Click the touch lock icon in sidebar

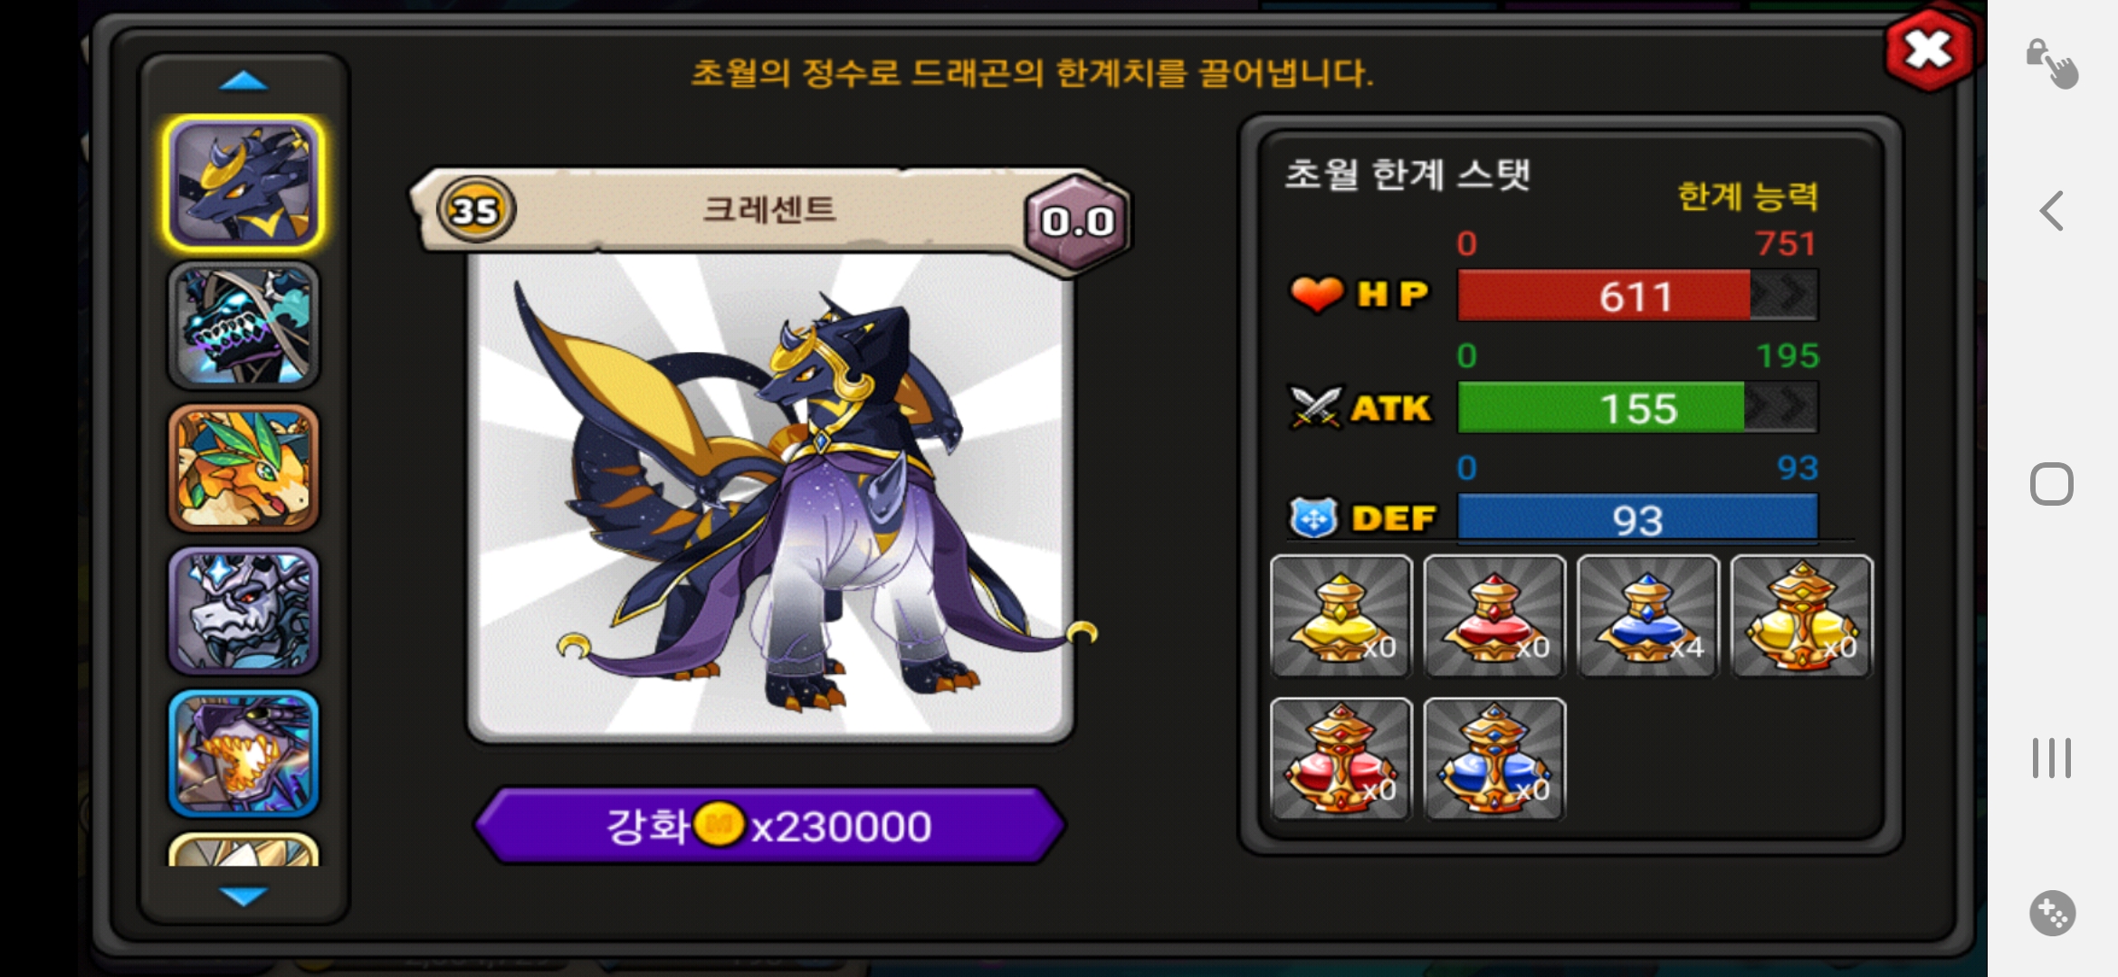click(x=2051, y=63)
